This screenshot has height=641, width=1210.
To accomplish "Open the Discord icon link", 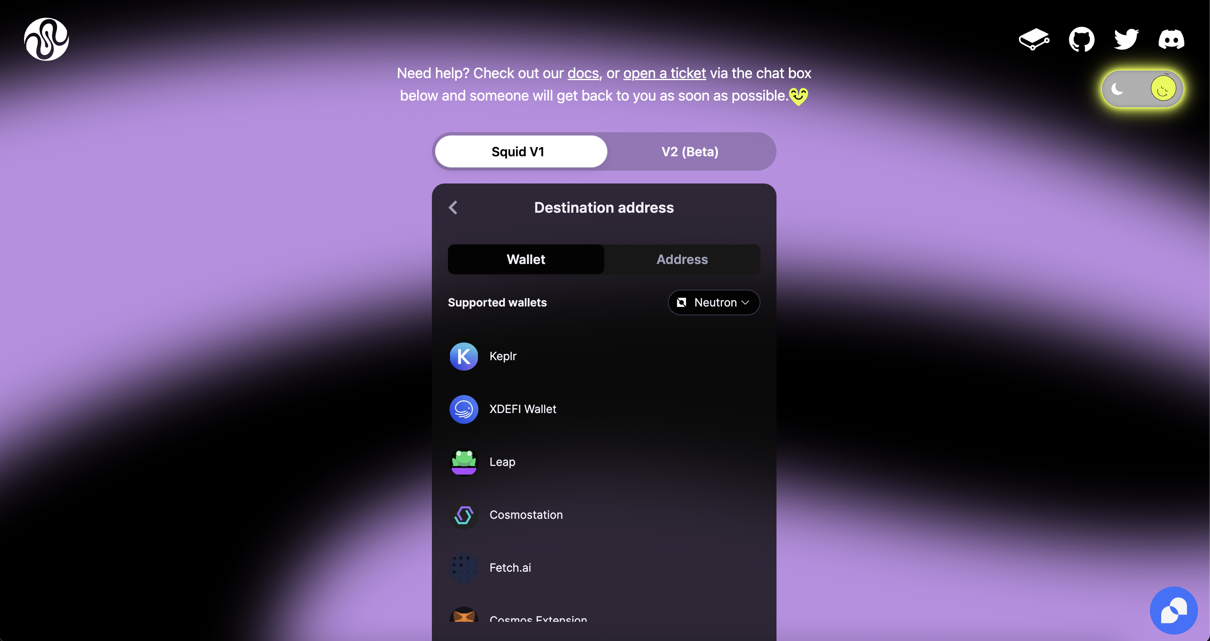I will (1171, 39).
